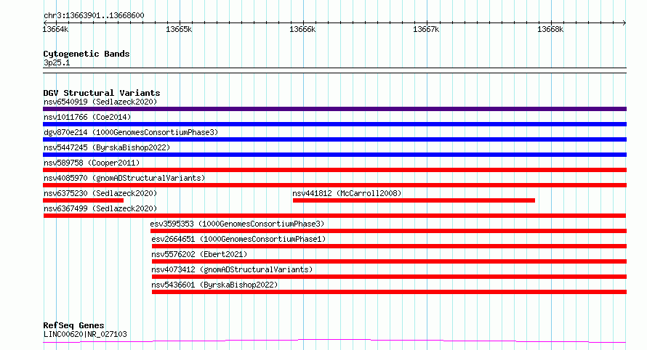This screenshot has height=350, width=647.
Task: Open nsv441812 (McCarroll2008) variant label
Action: [347, 193]
